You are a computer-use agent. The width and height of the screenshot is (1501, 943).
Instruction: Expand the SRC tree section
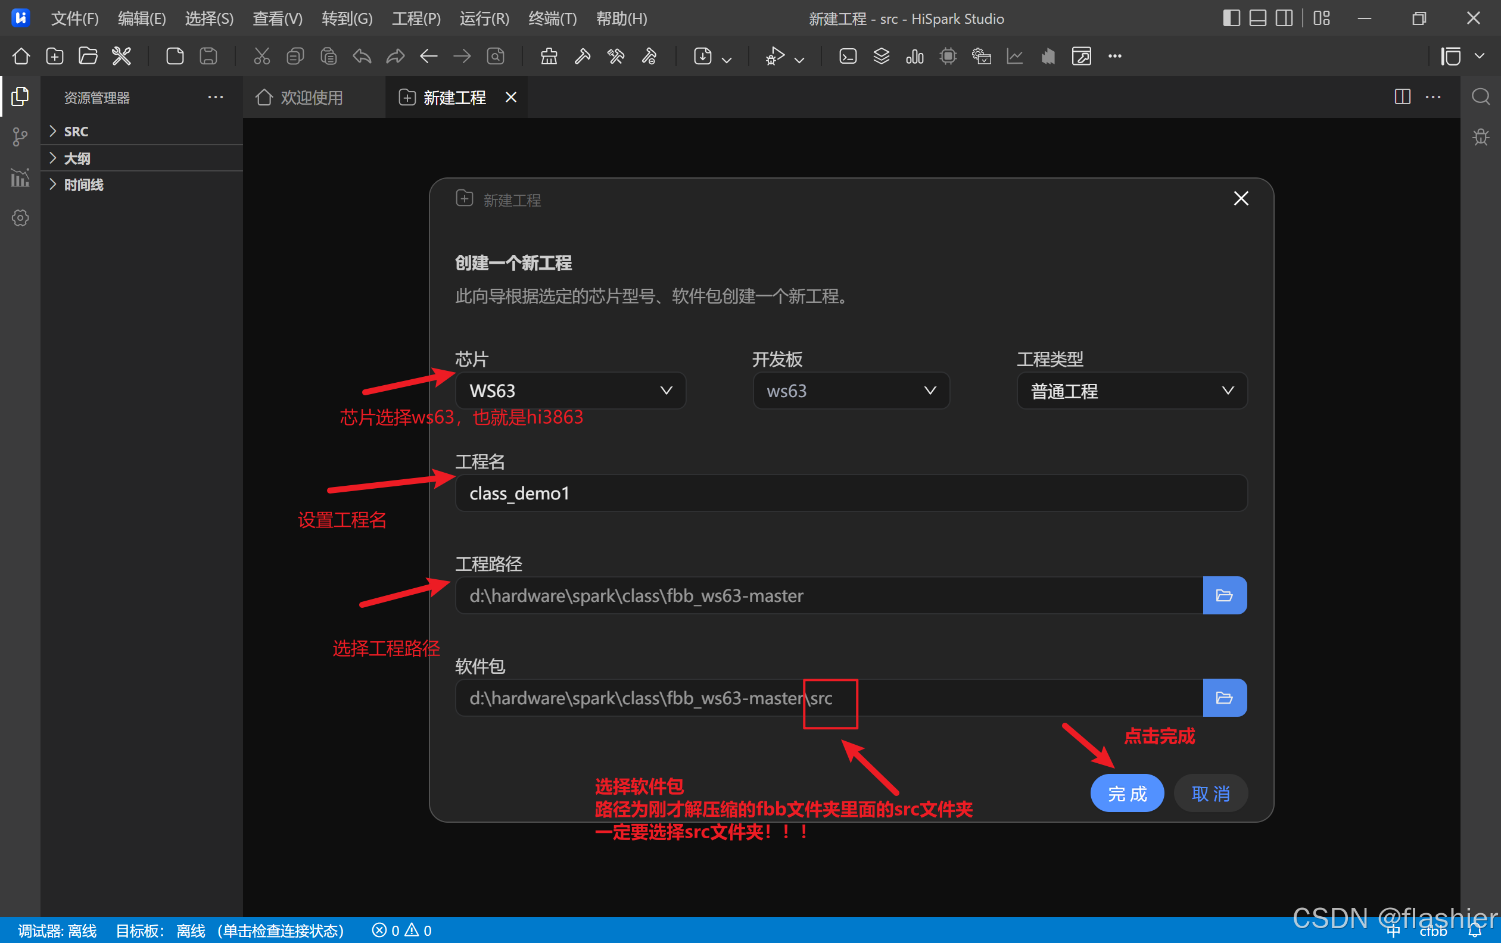pyautogui.click(x=76, y=132)
